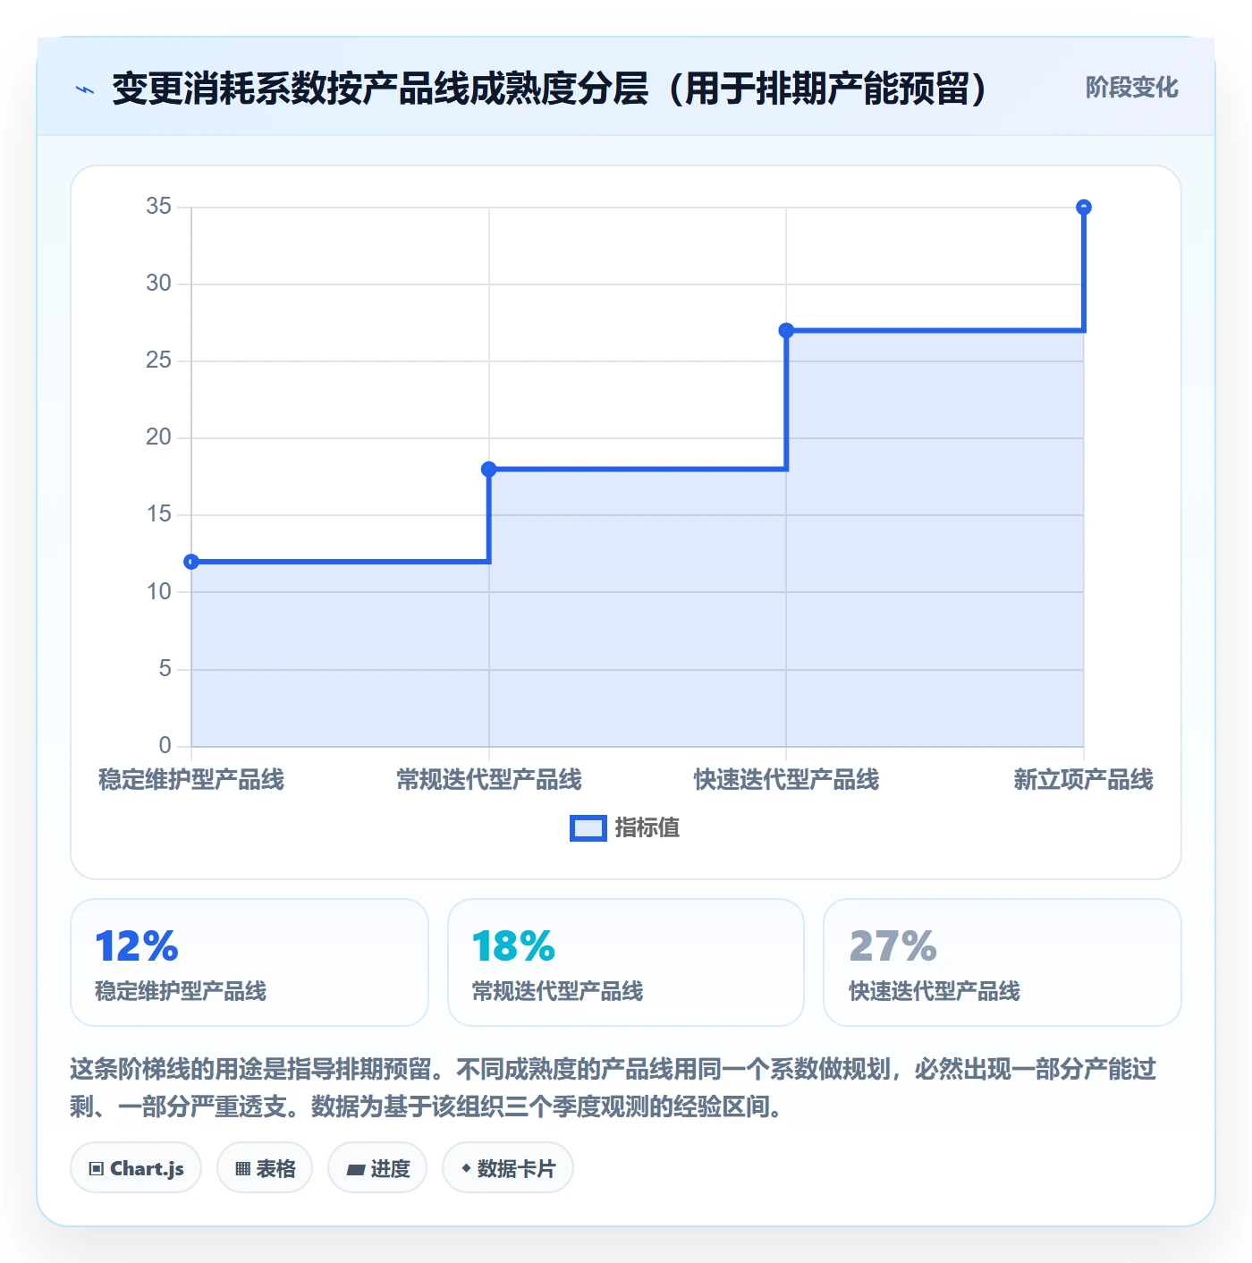Click the lightning icon beside the title

click(85, 89)
